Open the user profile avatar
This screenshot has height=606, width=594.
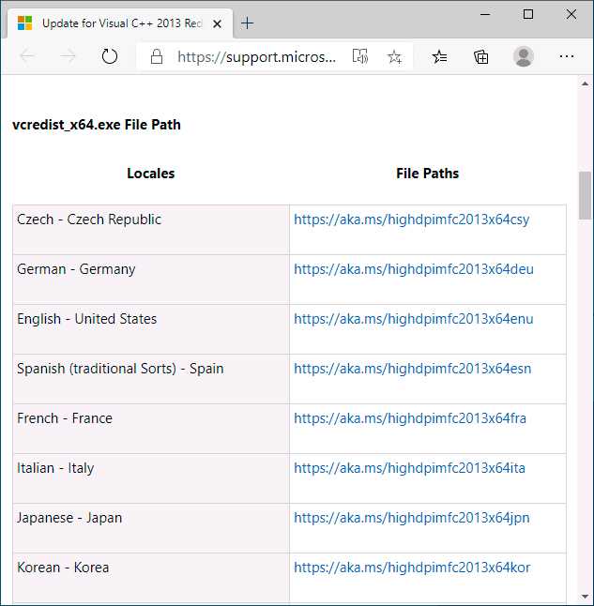click(x=524, y=56)
